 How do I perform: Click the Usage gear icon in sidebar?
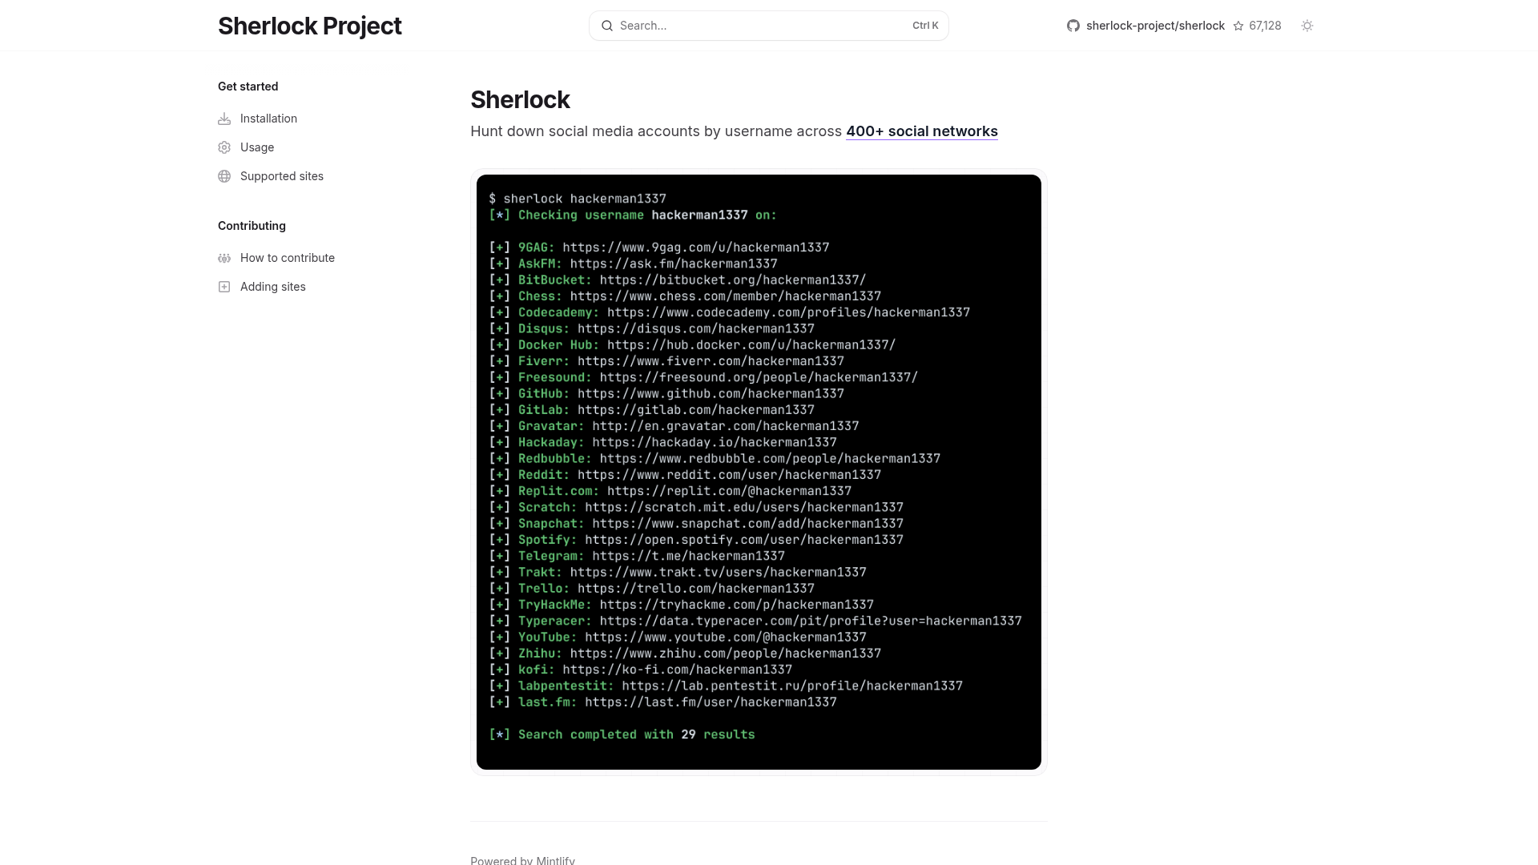coord(224,147)
